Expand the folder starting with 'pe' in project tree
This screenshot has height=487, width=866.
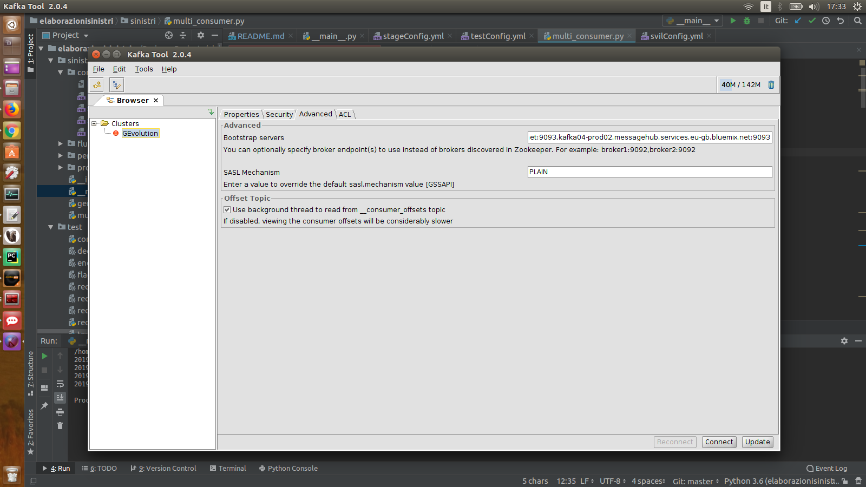pos(61,156)
